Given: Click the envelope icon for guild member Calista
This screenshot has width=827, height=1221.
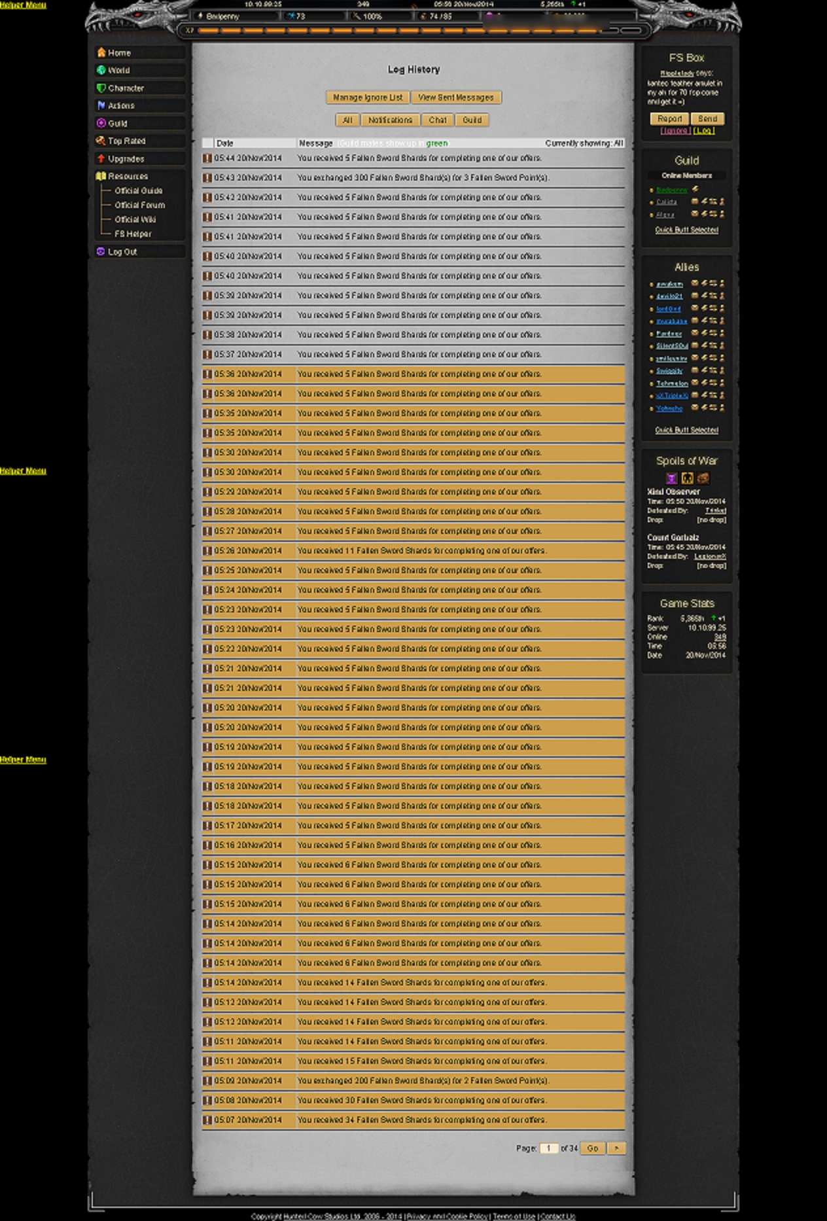Looking at the screenshot, I should coord(695,202).
